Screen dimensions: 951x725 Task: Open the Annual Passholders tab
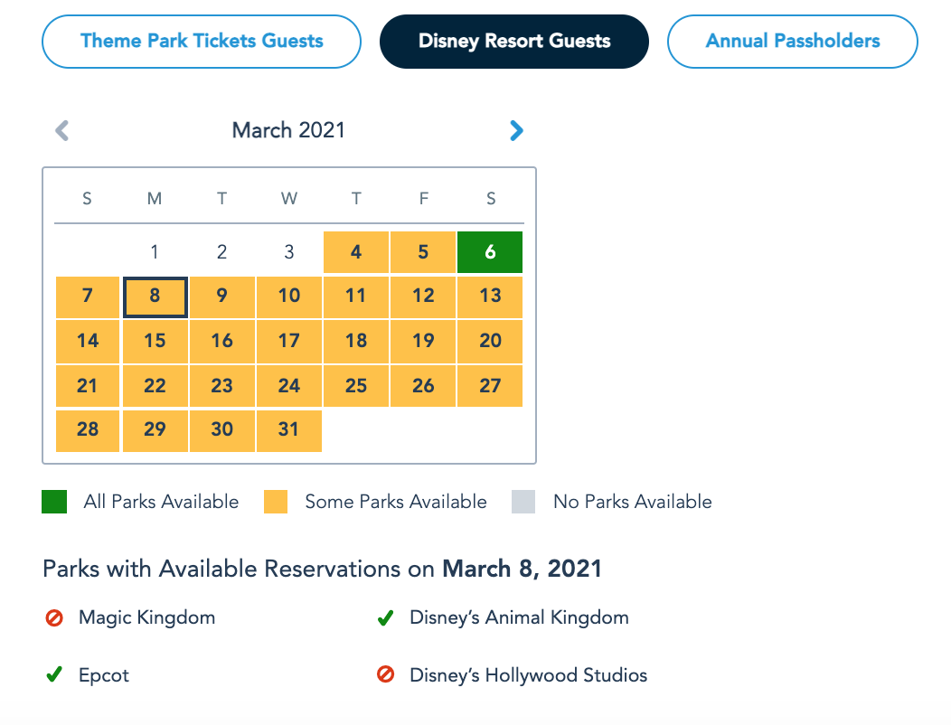click(792, 41)
